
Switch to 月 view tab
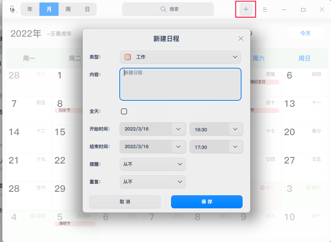(49, 9)
